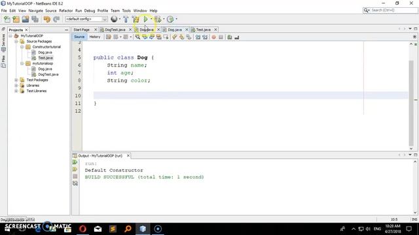Open the Run Project dropdown arrow
Image resolution: width=419 pixels, height=235 pixels.
(151, 19)
